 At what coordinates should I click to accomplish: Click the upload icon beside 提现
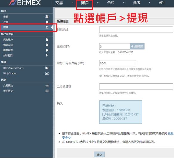point(47,27)
